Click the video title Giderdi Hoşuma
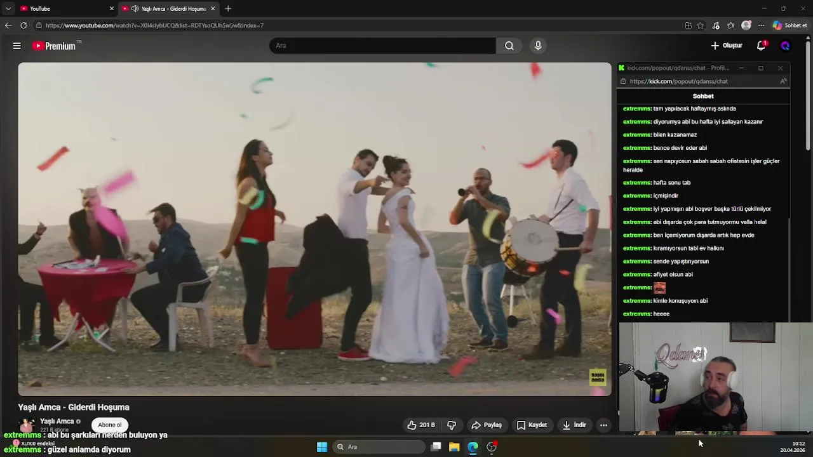Viewport: 813px width, 457px height. pos(74,407)
